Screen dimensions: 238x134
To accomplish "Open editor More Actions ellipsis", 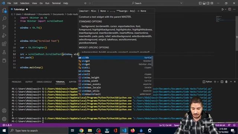I will (234, 9).
